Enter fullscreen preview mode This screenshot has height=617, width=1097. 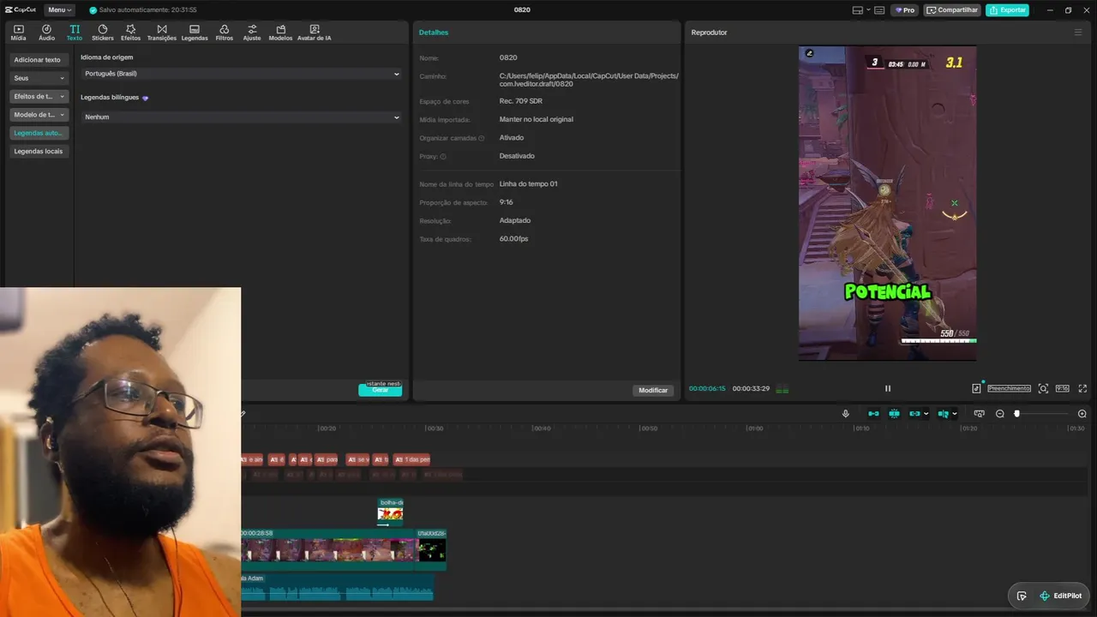[x=1082, y=388]
